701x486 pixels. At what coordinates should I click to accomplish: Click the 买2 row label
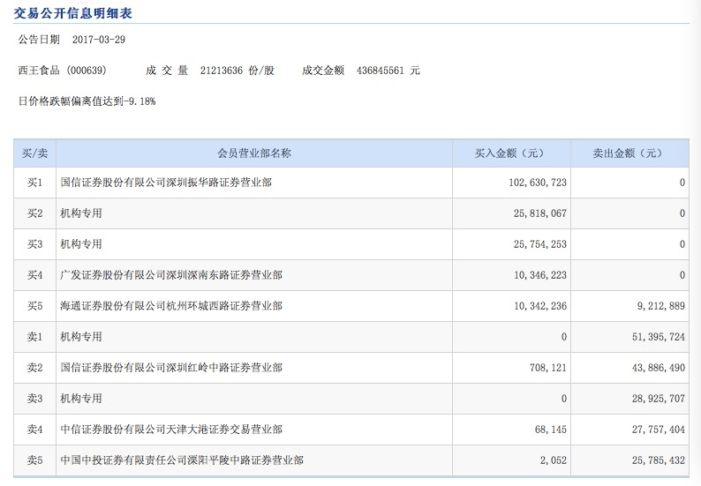34,213
